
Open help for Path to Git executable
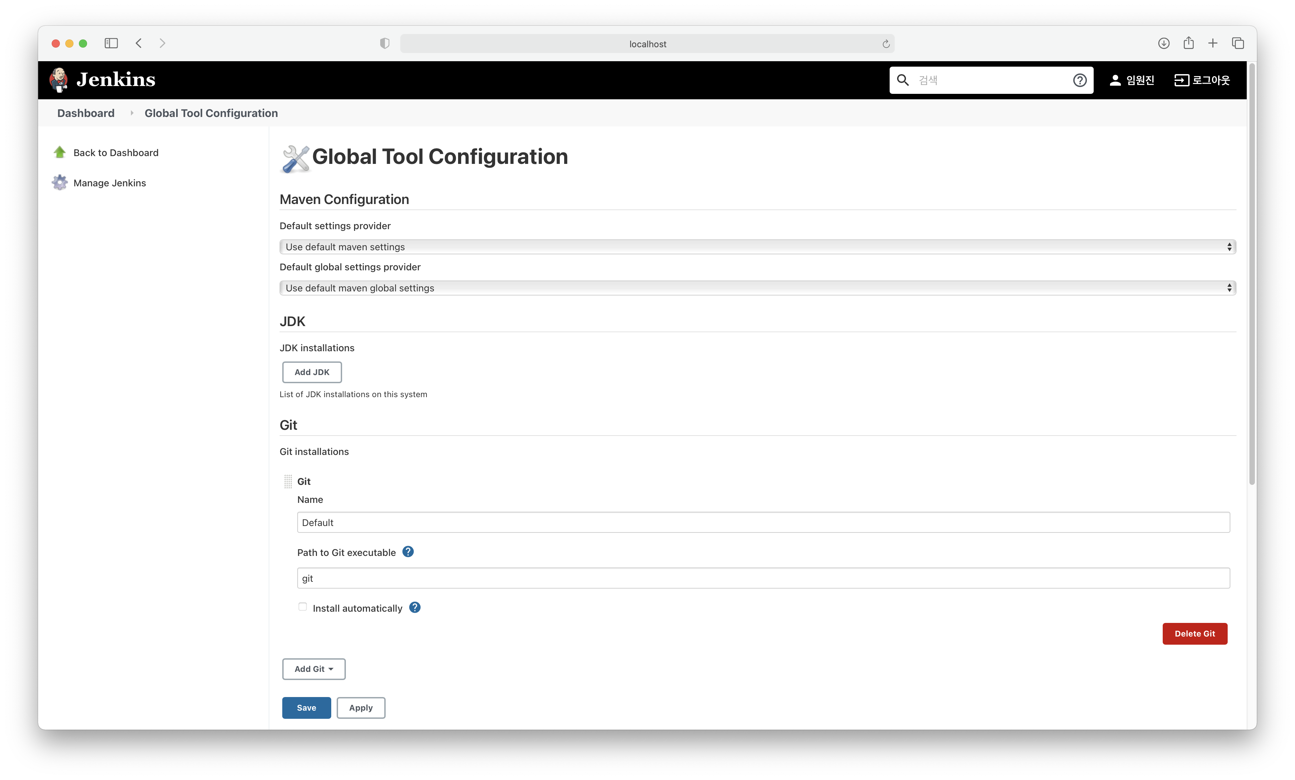[408, 552]
